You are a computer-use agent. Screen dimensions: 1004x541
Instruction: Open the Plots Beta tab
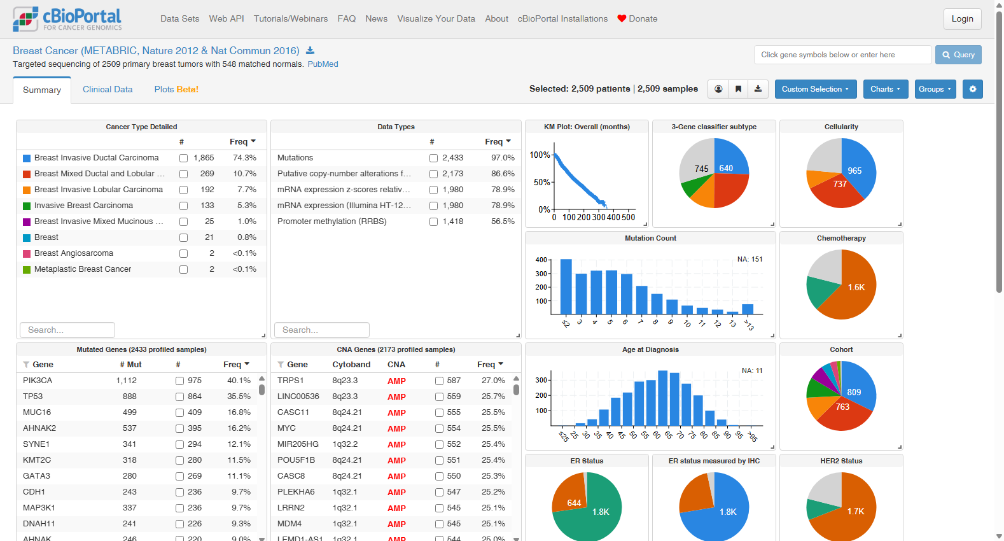click(176, 89)
